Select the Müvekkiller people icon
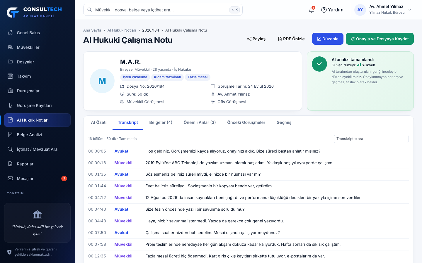This screenshot has width=422, height=263. (x=10, y=47)
